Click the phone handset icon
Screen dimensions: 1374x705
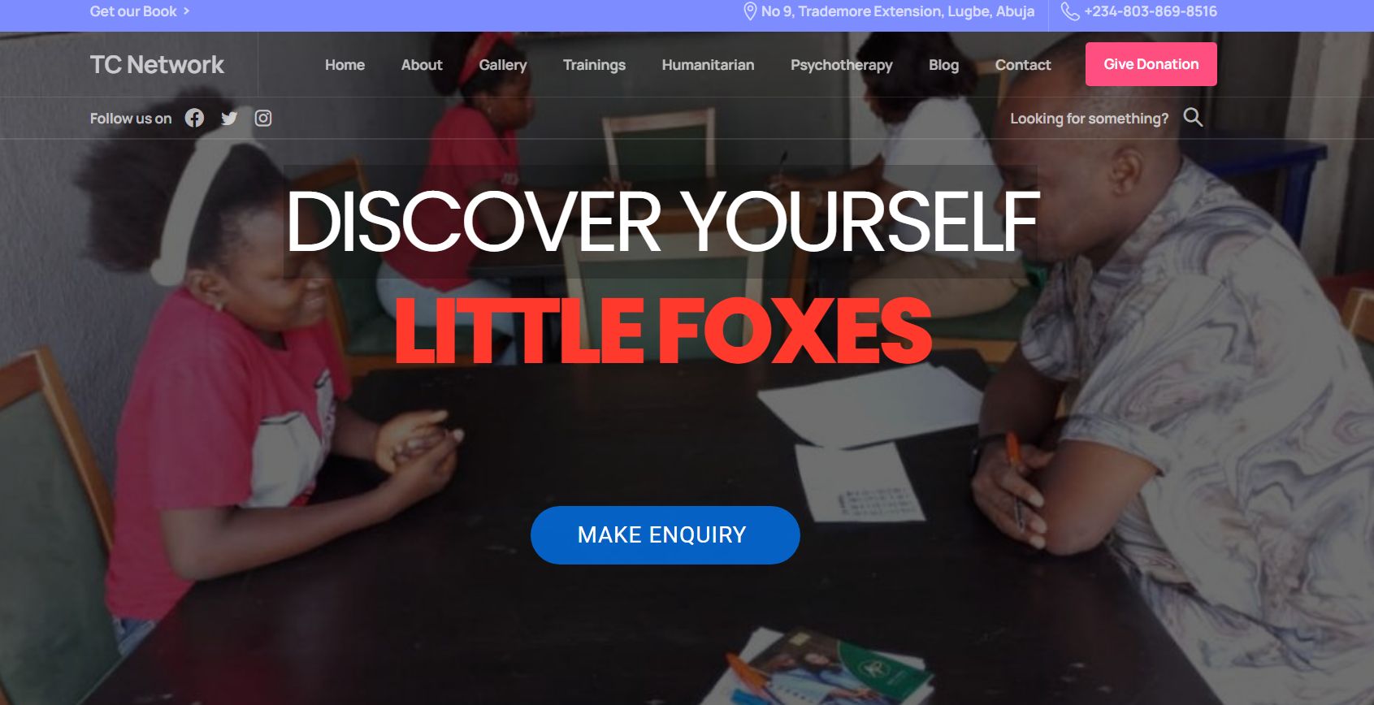tap(1070, 11)
